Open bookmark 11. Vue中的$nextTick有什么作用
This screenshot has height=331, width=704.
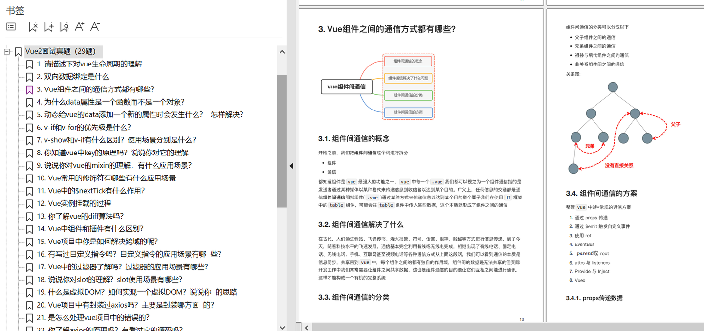91,191
